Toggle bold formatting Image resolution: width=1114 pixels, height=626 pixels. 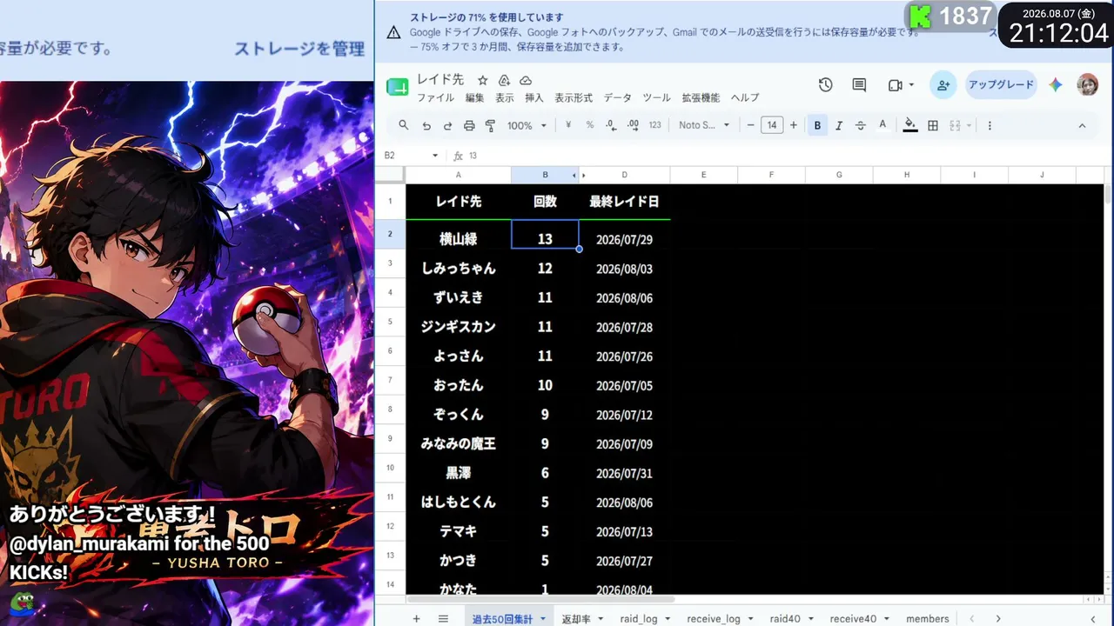click(817, 125)
